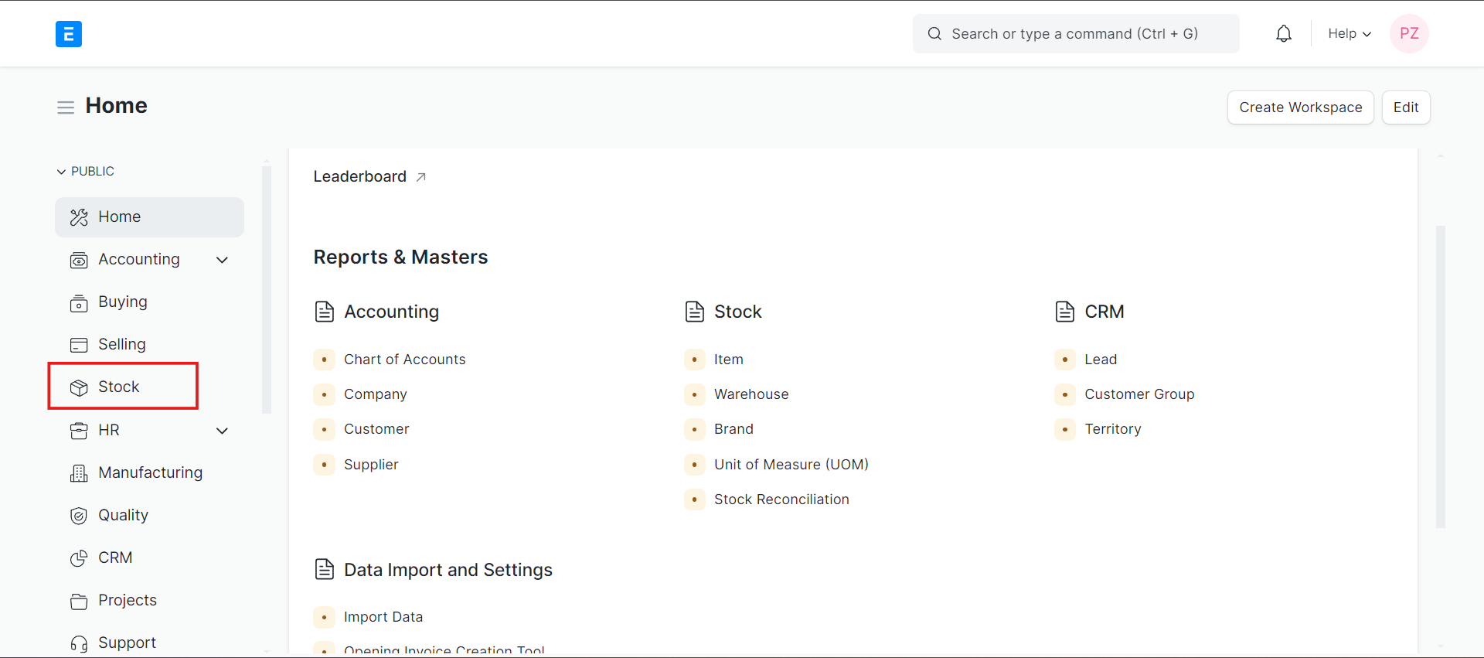Click the Quality sidebar shield icon

coord(79,516)
